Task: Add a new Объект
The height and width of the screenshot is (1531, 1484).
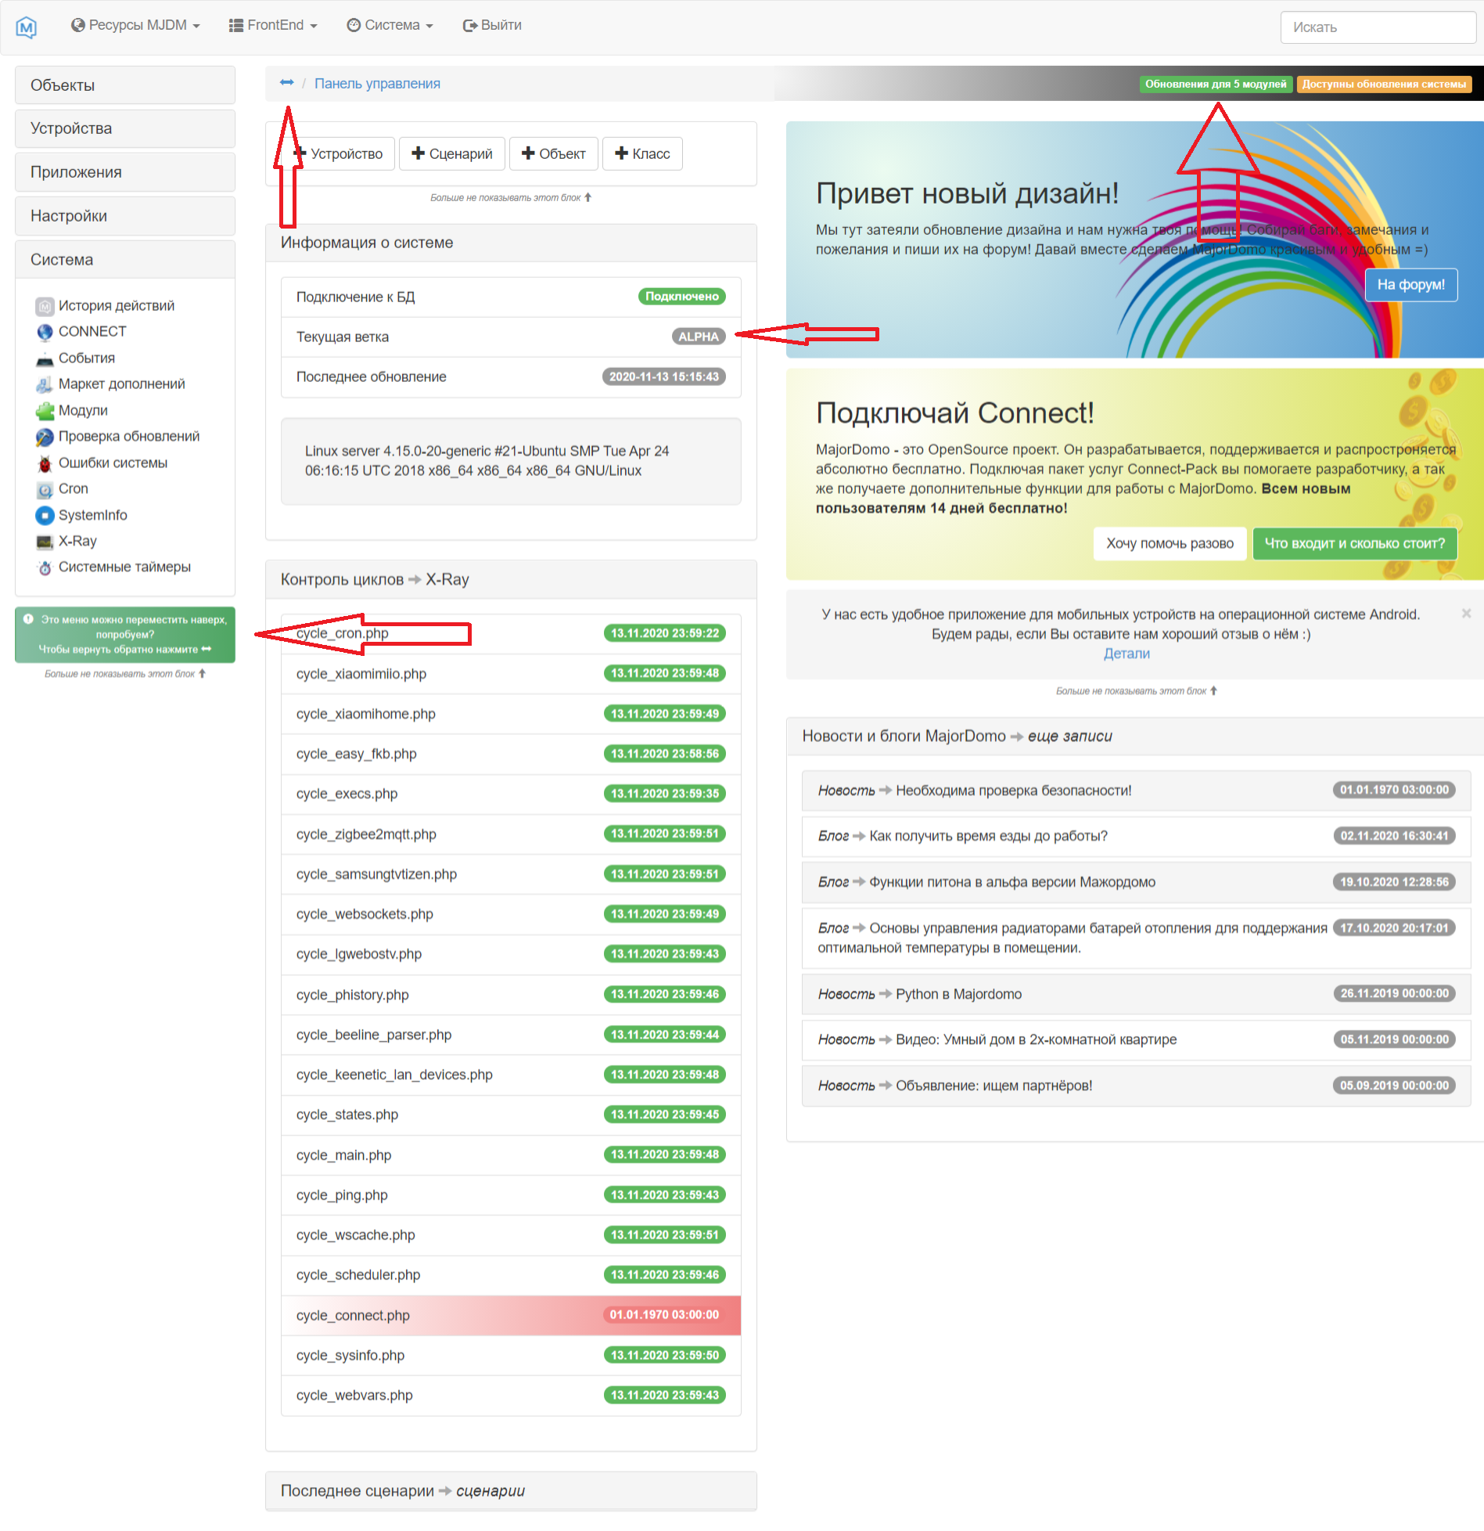Action: point(554,153)
